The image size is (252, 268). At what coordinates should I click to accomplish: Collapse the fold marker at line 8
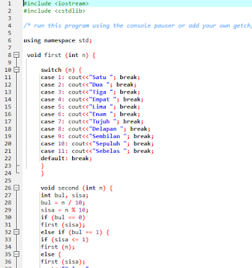pyautogui.click(x=17, y=55)
